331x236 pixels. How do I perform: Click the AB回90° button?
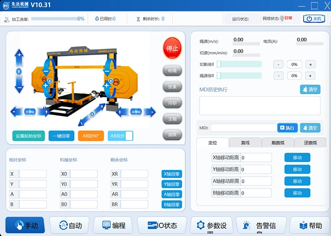pos(91,136)
